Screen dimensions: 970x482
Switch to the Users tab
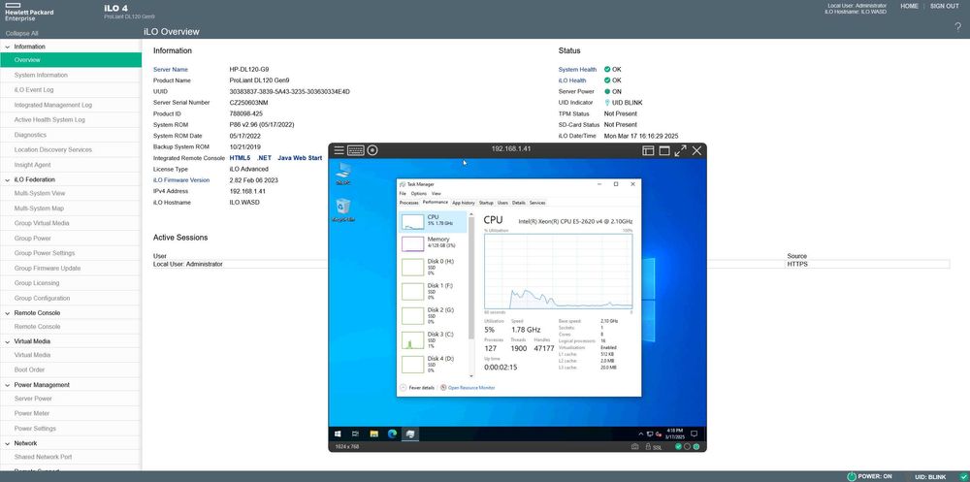pos(502,203)
